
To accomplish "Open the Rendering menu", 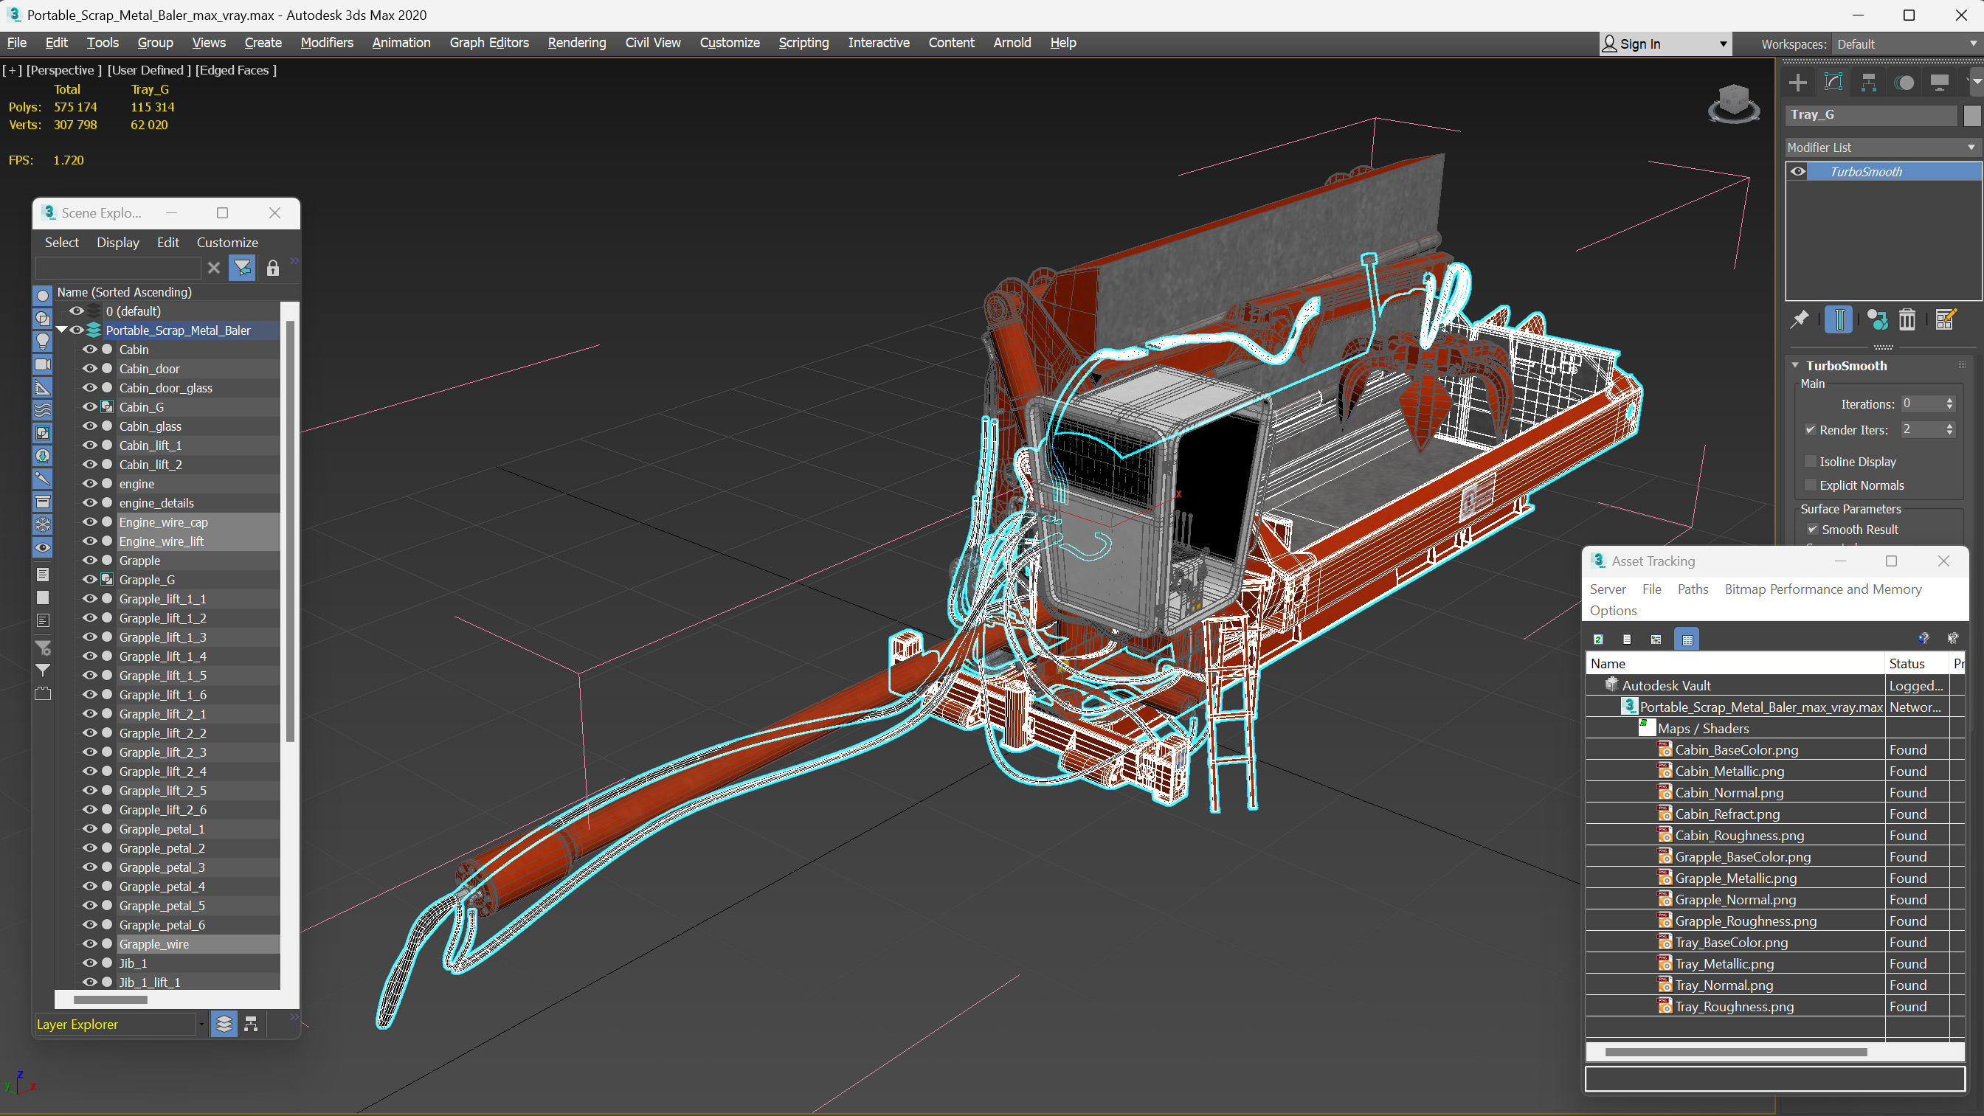I will click(577, 43).
